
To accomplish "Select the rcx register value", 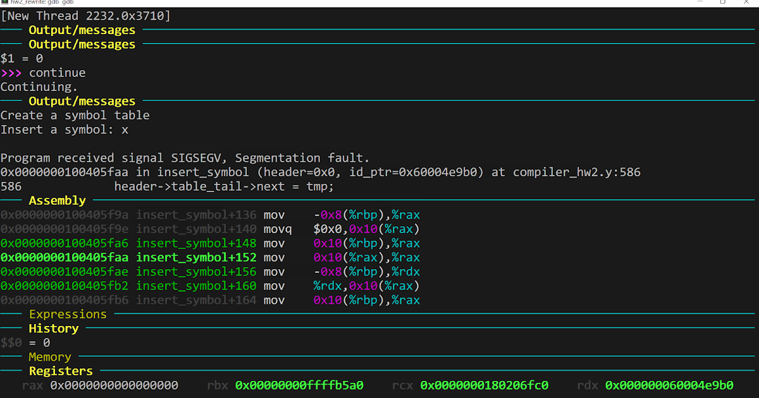I will (484, 385).
